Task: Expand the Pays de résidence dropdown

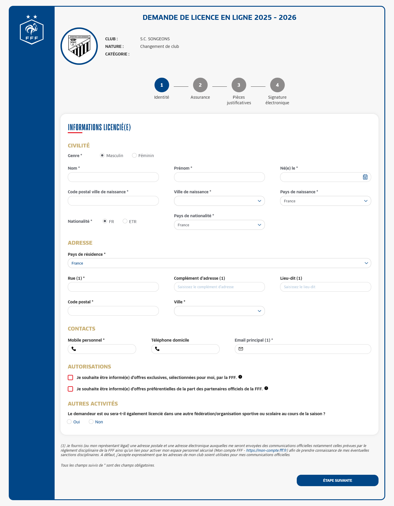Action: click(219, 263)
